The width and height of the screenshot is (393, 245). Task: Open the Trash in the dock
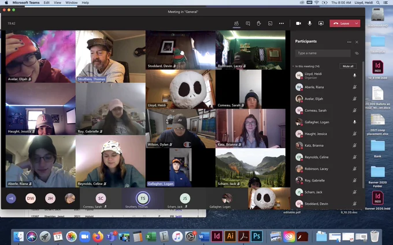(375, 236)
